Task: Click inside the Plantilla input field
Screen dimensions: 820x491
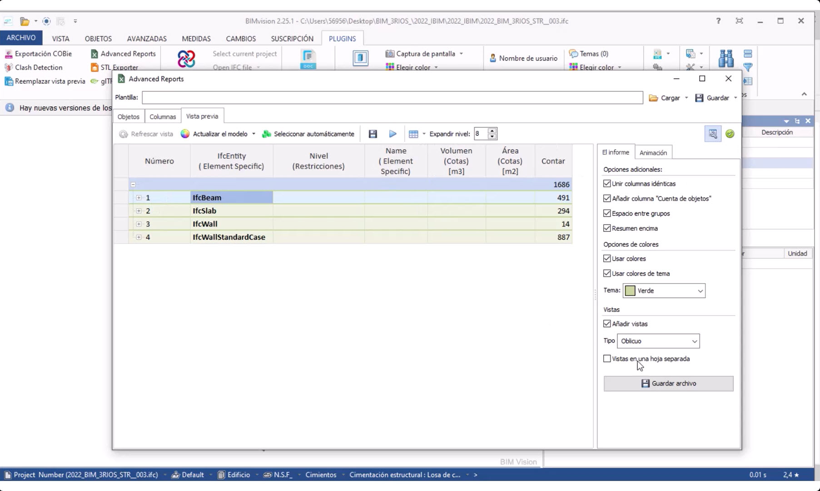Action: 391,97
